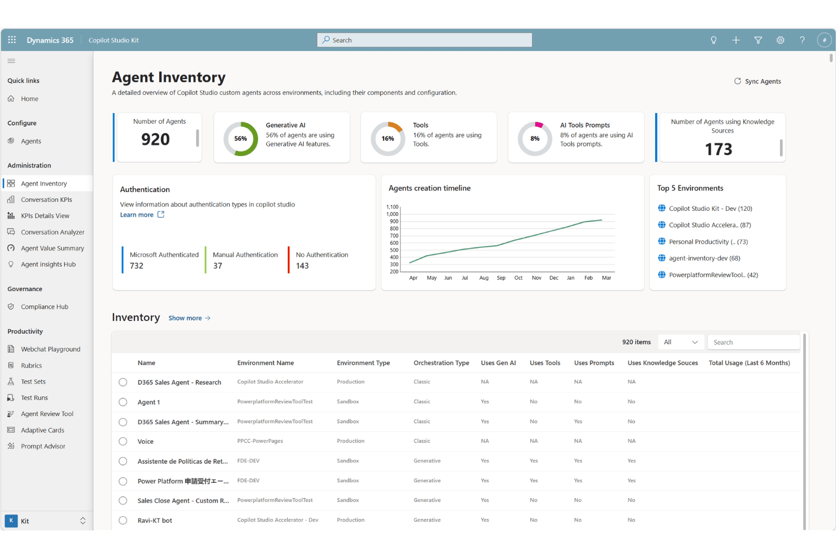836x558 pixels.
Task: Select the Power Platform row radio
Action: point(123,481)
